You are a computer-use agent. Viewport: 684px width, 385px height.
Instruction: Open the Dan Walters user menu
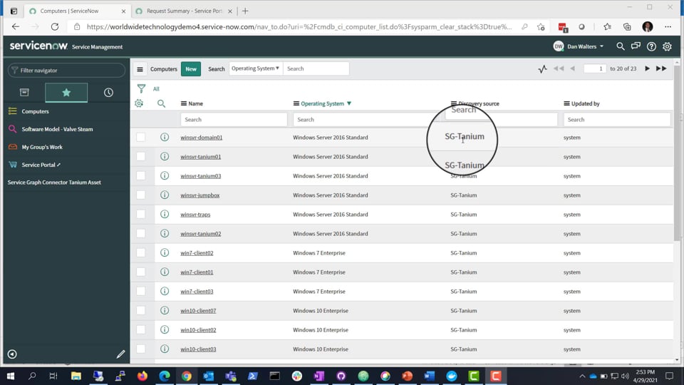point(579,46)
